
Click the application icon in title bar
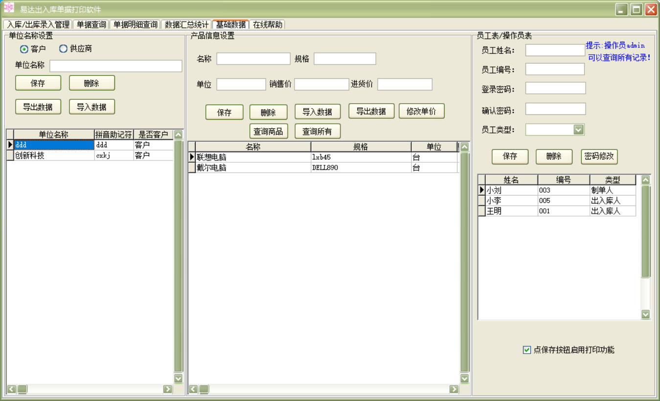tap(9, 8)
